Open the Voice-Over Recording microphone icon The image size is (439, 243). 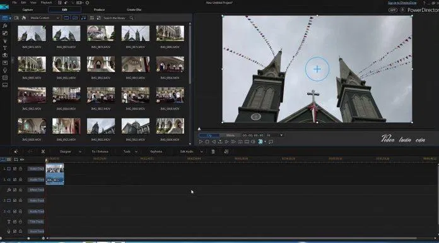pos(5,70)
